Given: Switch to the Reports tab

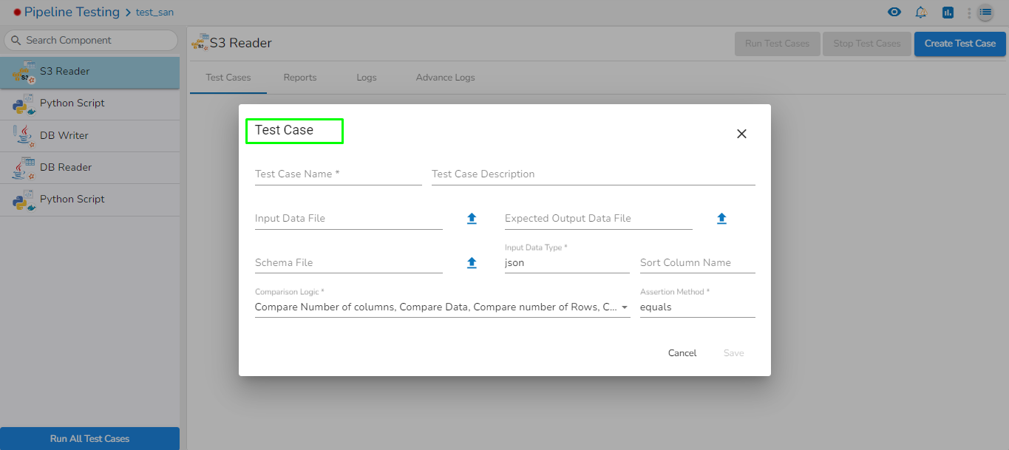Looking at the screenshot, I should point(299,78).
